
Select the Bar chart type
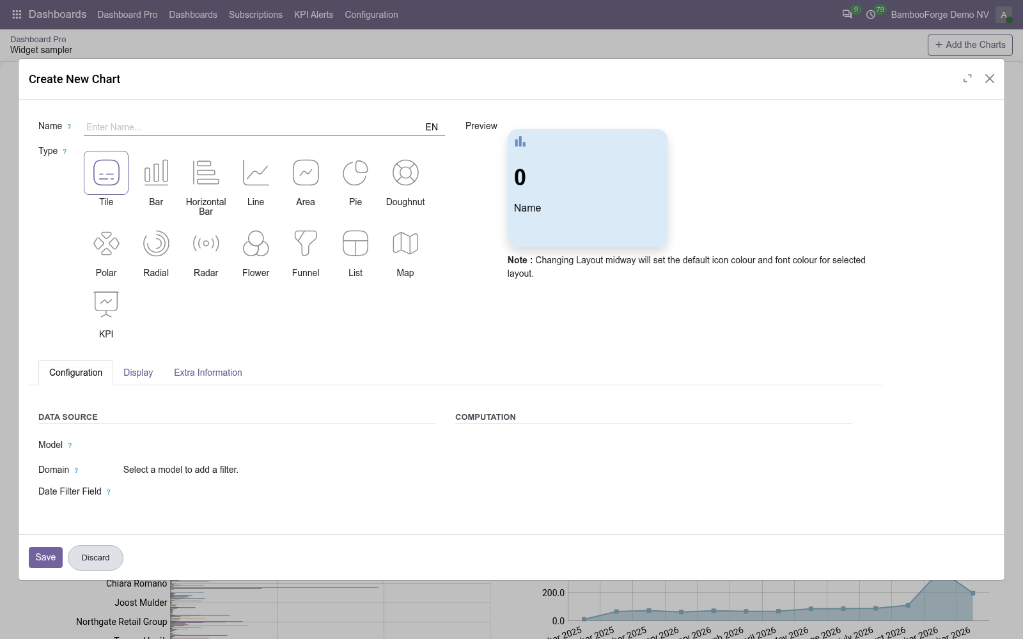(x=156, y=173)
